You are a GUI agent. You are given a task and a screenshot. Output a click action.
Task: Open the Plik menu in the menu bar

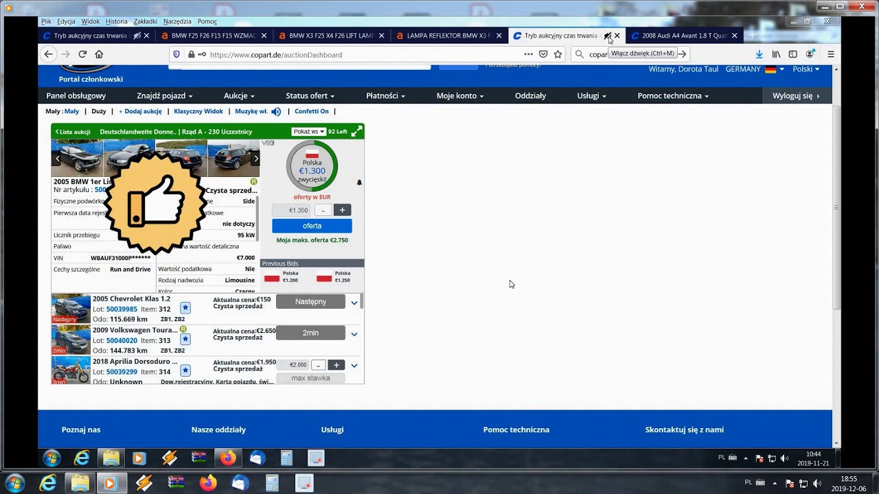(46, 21)
